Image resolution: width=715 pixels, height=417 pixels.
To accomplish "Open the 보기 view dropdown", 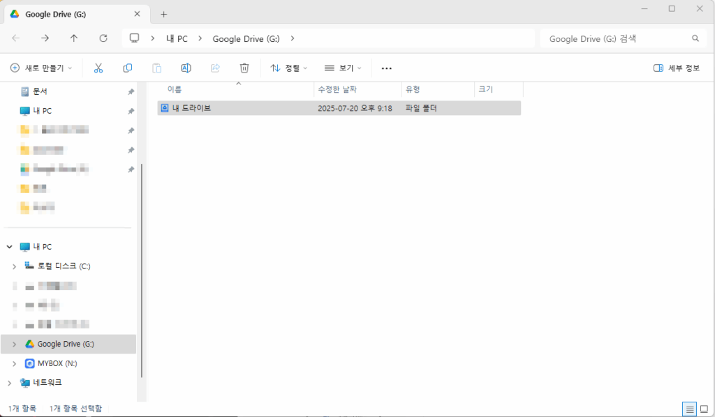I will 342,68.
